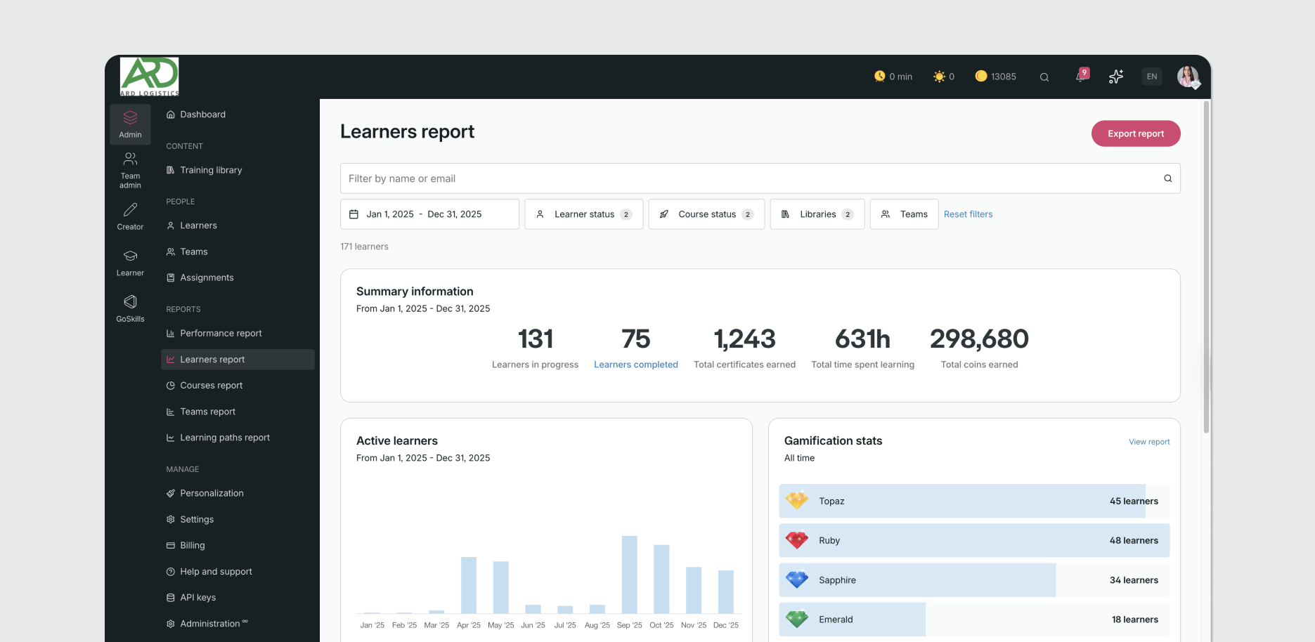This screenshot has width=1315, height=642.
Task: Expand the Libraries filter
Action: 817,214
